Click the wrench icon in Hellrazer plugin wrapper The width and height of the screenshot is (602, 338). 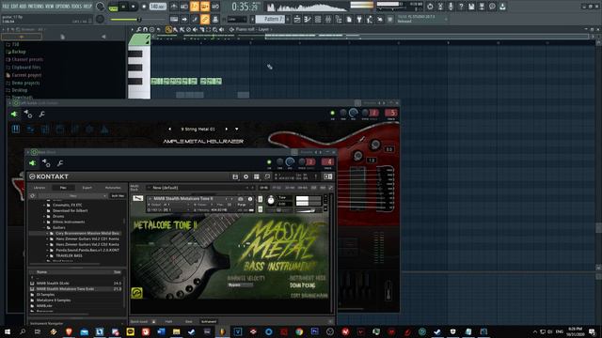click(x=41, y=114)
